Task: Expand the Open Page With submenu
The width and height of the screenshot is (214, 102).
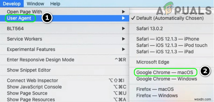Action: (65, 12)
